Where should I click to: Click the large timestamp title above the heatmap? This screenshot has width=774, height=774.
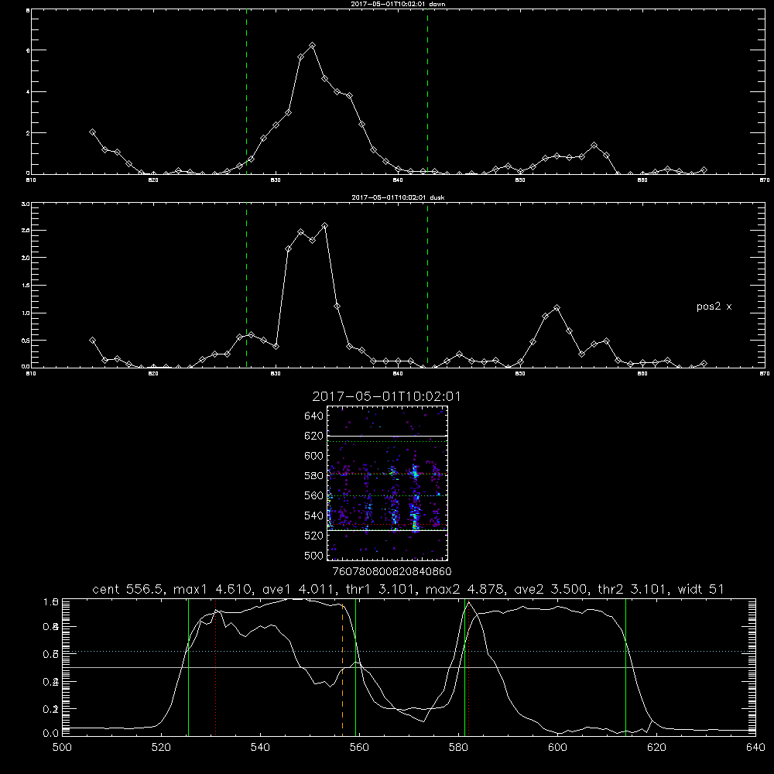tap(386, 397)
